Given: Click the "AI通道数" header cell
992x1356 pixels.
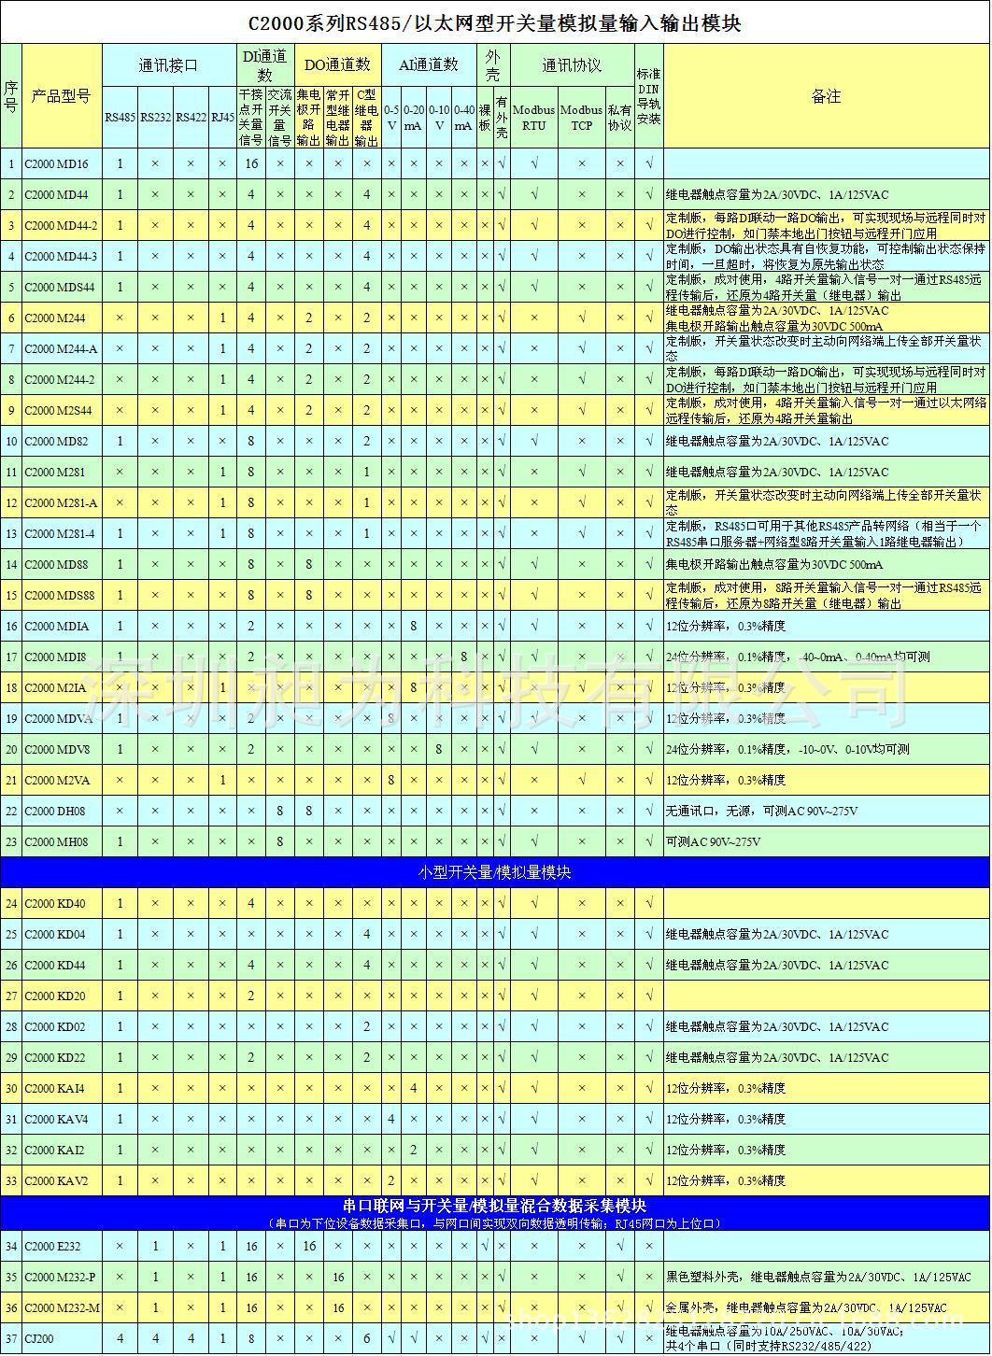Looking at the screenshot, I should 429,64.
